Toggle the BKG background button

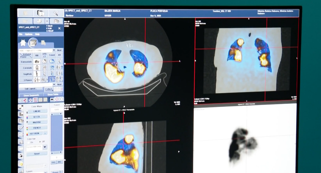(60, 162)
